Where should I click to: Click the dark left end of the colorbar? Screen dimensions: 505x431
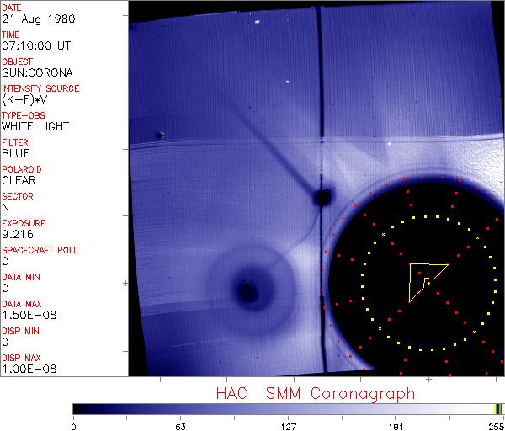pyautogui.click(x=80, y=408)
